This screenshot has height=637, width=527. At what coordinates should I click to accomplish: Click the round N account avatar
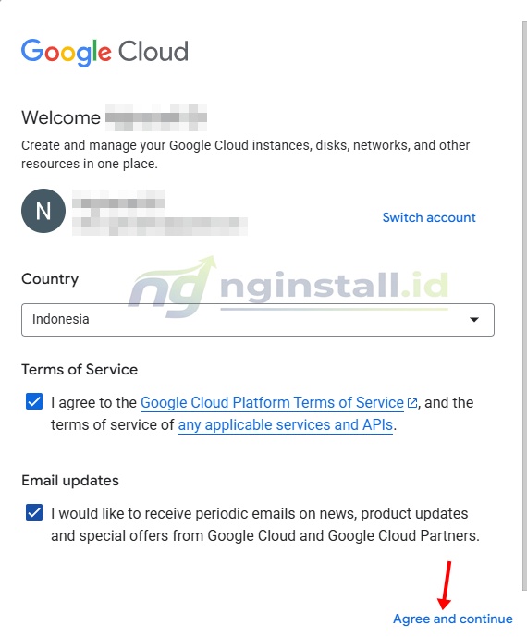click(43, 211)
